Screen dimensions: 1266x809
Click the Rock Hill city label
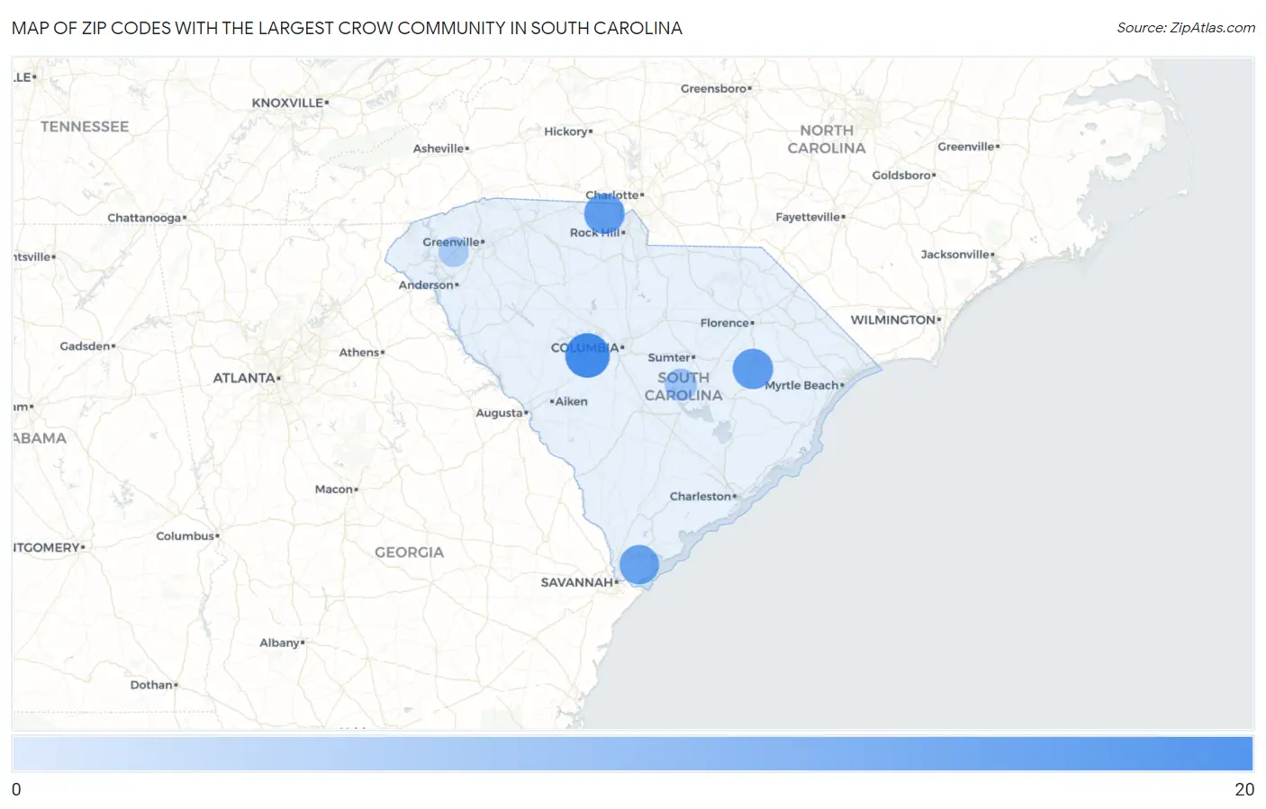(x=596, y=233)
